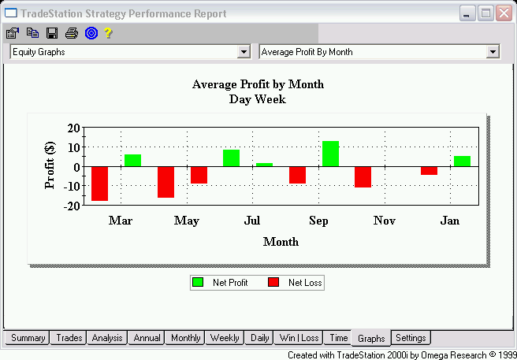Click the Graphs tab
Screen dimensions: 517x360
(371, 338)
